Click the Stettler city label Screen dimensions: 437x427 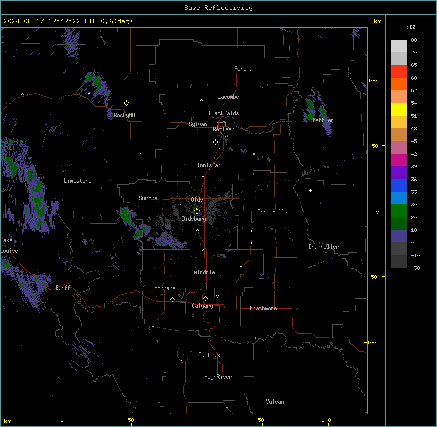tap(321, 120)
